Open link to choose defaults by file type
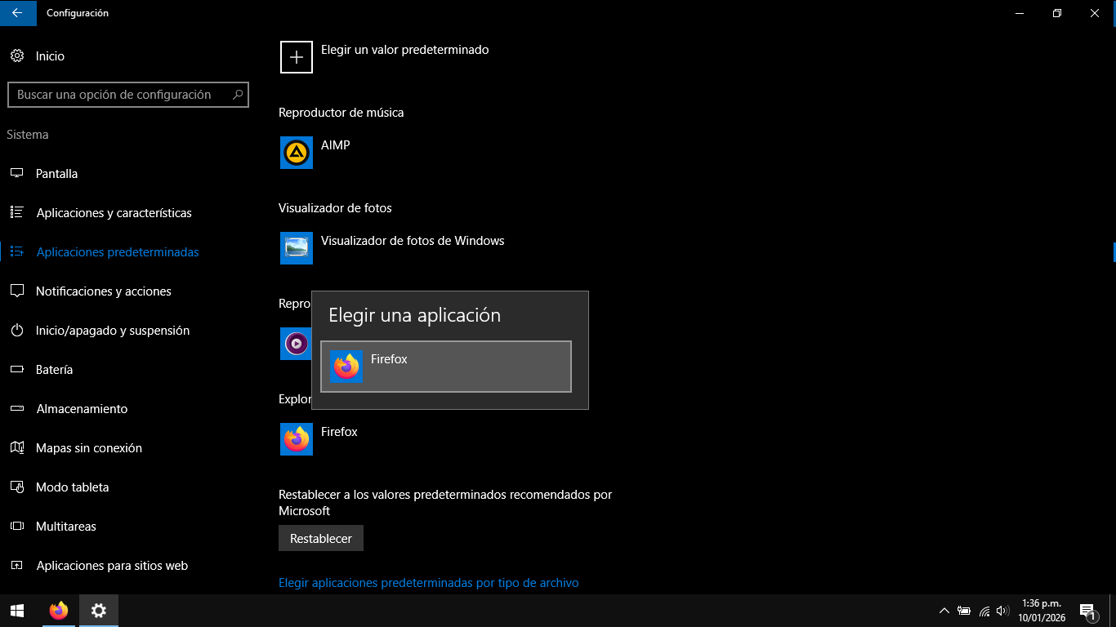Image resolution: width=1116 pixels, height=627 pixels. pyautogui.click(x=428, y=583)
